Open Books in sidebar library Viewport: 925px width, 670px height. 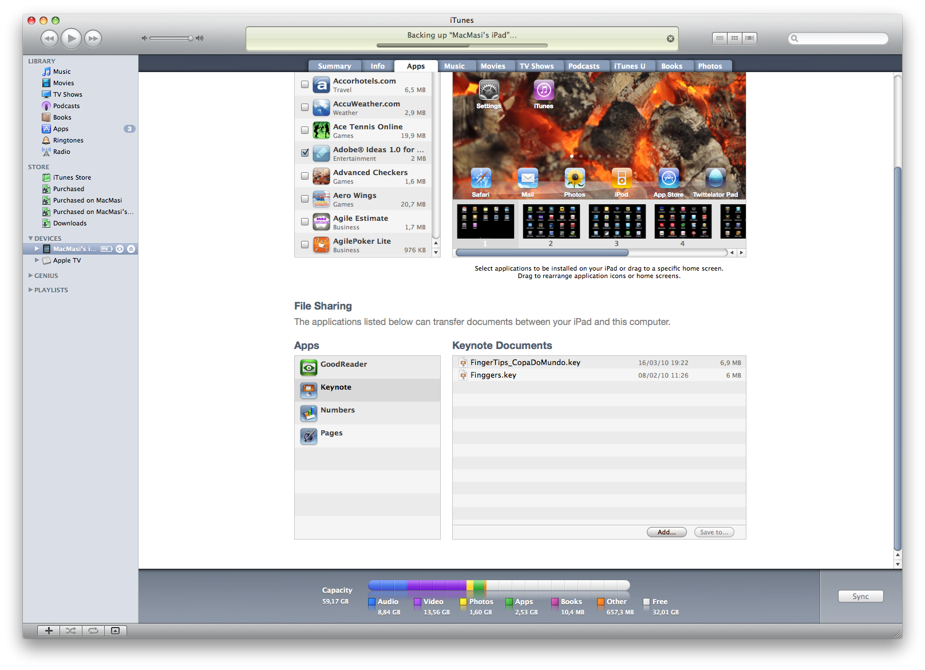tap(62, 117)
